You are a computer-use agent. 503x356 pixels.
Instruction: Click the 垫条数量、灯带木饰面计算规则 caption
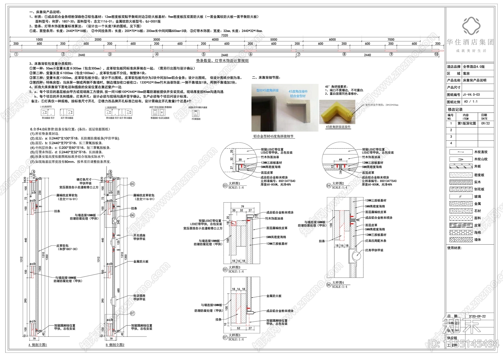[222, 61]
